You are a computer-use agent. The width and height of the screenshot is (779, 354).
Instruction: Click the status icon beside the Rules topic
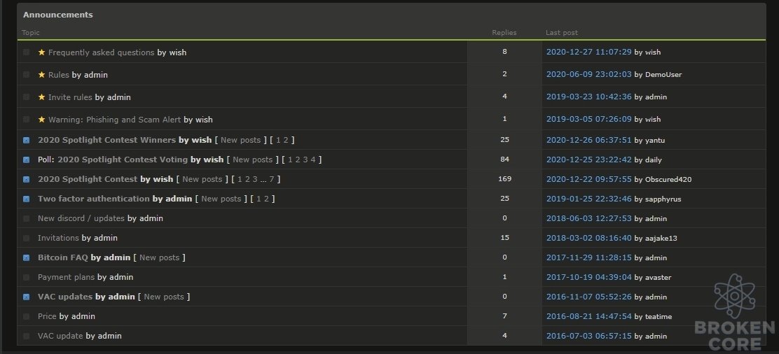click(27, 74)
